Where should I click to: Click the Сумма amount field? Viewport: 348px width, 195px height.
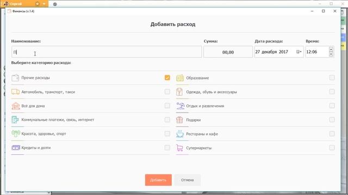point(228,52)
